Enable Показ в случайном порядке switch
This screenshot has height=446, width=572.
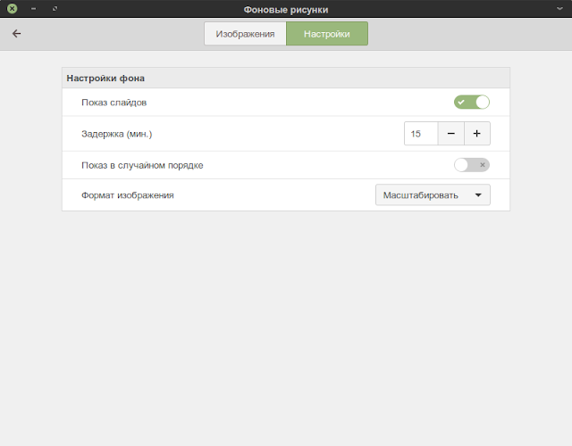pos(472,165)
